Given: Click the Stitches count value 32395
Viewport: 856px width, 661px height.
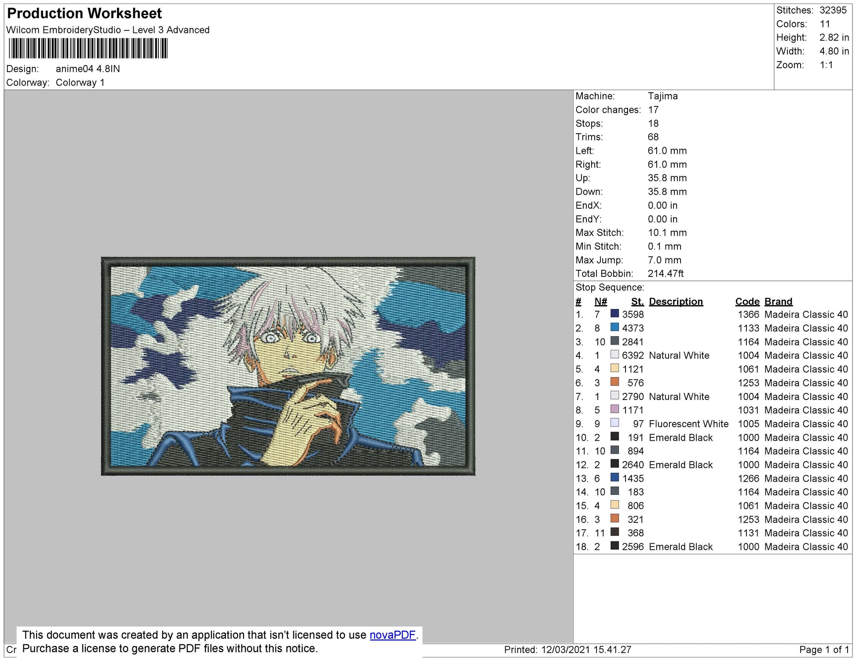Looking at the screenshot, I should pyautogui.click(x=833, y=10).
